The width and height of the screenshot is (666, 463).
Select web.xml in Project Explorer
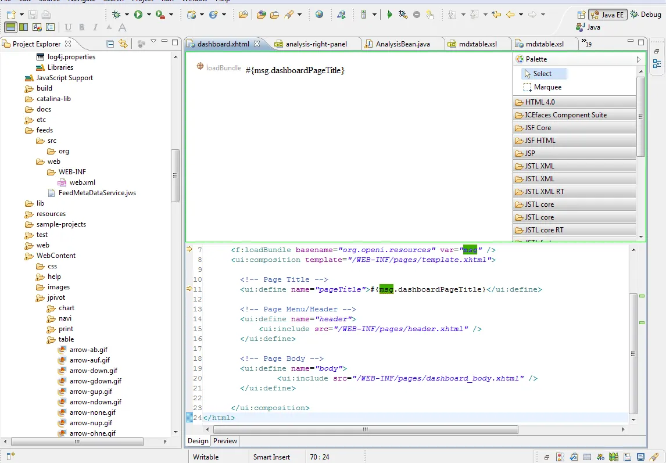[82, 182]
